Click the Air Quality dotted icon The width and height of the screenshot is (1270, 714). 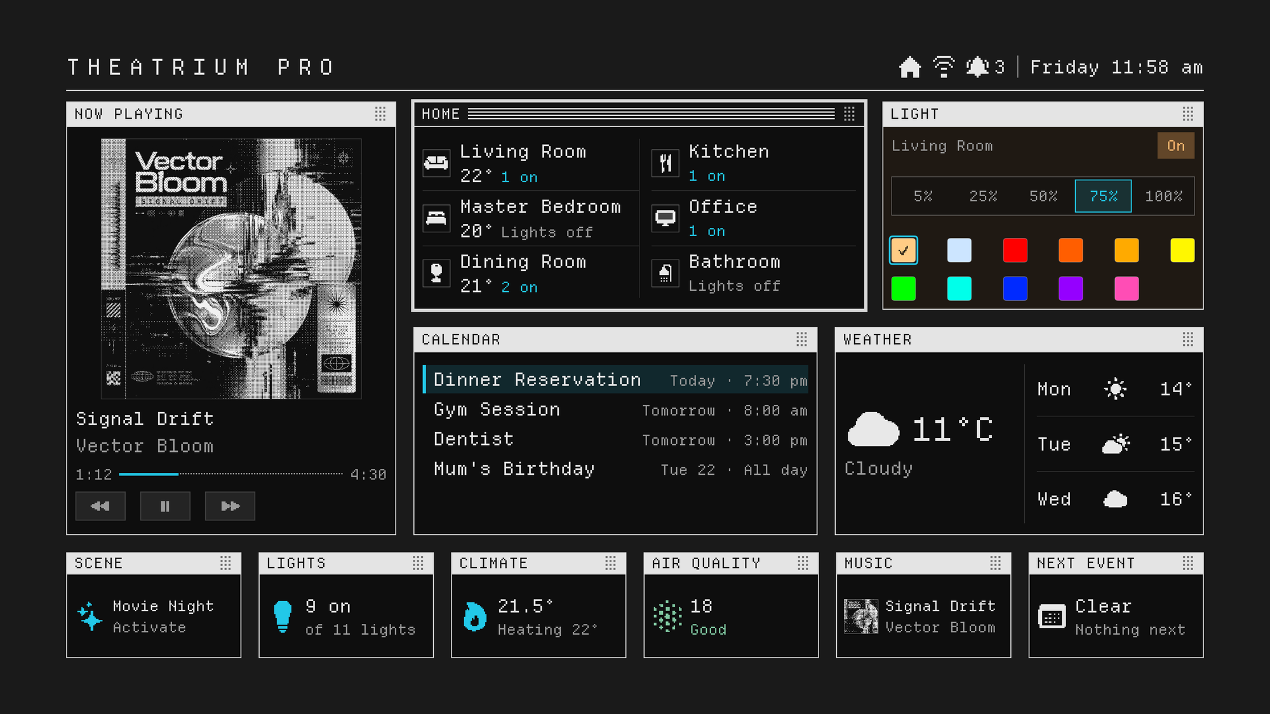click(x=667, y=616)
